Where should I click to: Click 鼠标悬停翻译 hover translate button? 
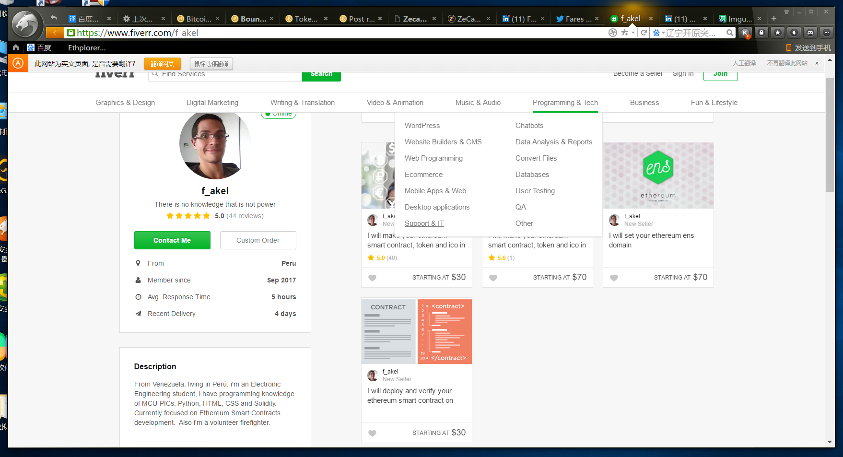211,64
